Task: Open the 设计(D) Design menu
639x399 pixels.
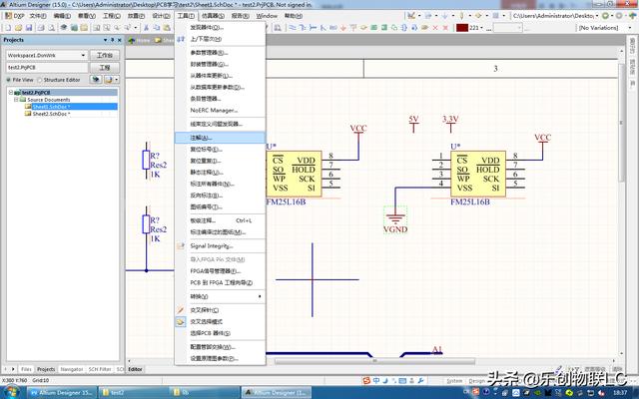Action: click(161, 16)
